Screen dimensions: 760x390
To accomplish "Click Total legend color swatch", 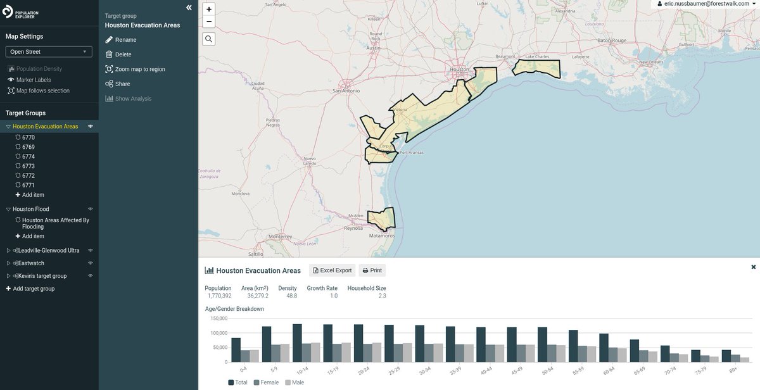I will tap(231, 382).
